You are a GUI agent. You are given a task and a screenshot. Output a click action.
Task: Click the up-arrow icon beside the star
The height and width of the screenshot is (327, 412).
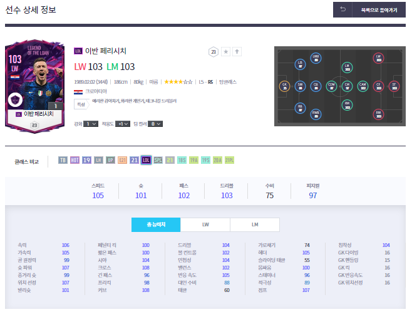click(x=237, y=52)
